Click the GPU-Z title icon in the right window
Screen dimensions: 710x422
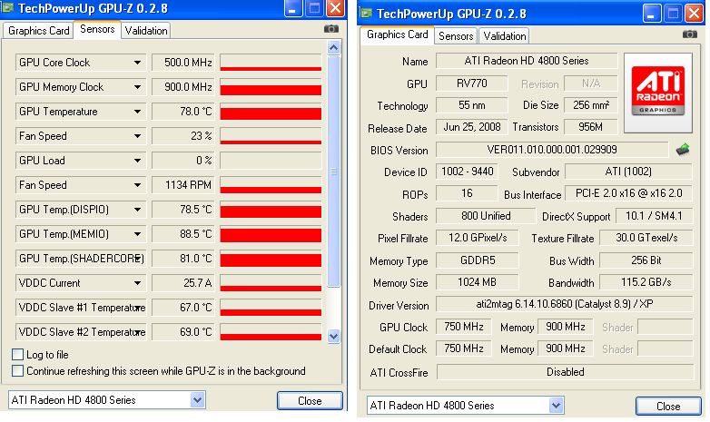coord(366,13)
